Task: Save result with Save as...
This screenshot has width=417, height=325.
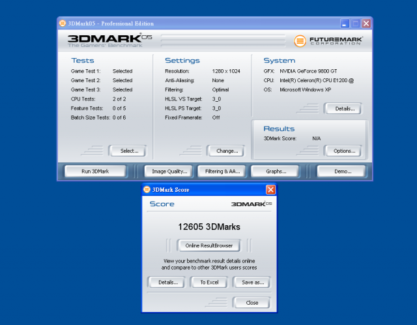Action: tap(253, 283)
